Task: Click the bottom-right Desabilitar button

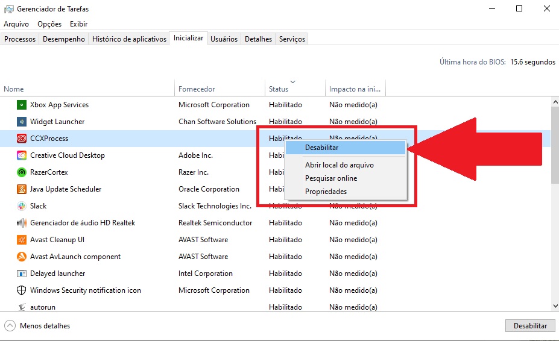Action: tap(530, 326)
